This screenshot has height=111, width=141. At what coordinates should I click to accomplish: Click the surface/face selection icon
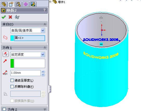click(5, 38)
